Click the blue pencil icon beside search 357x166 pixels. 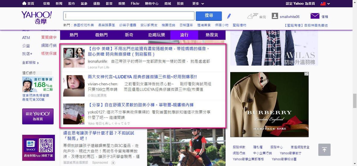coord(229,16)
